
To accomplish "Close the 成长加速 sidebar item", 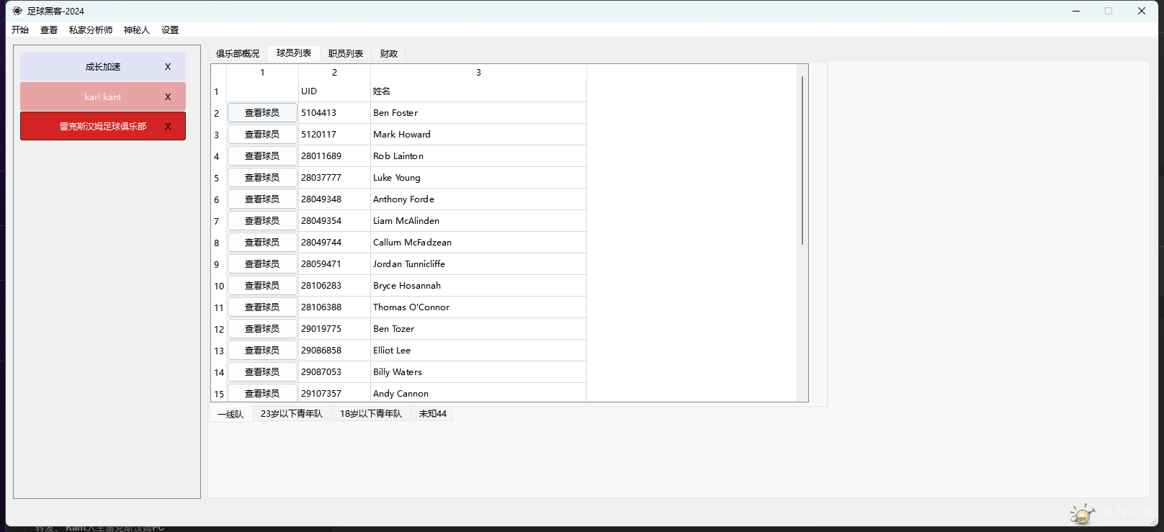I will (x=168, y=67).
